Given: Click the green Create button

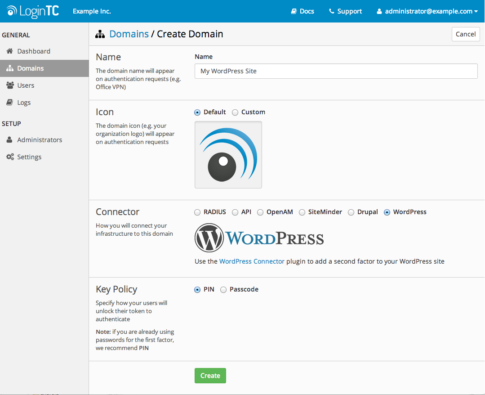Looking at the screenshot, I should point(210,376).
